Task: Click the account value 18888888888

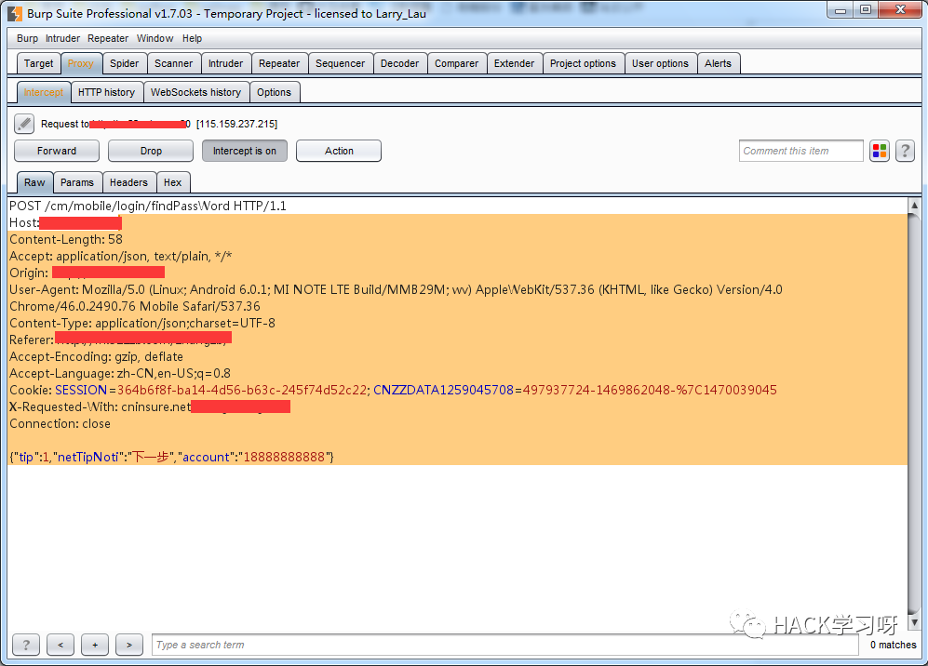Action: pyautogui.click(x=284, y=458)
